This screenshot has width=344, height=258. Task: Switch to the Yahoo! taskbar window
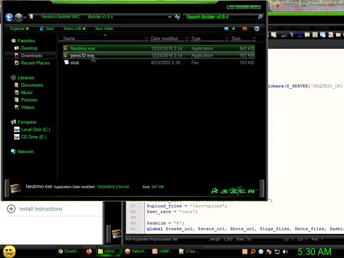pos(136,251)
